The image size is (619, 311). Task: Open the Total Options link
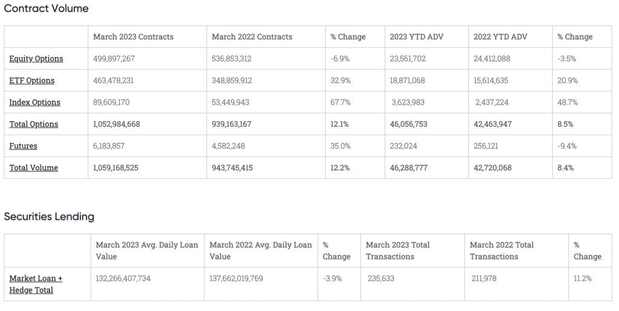pos(34,124)
